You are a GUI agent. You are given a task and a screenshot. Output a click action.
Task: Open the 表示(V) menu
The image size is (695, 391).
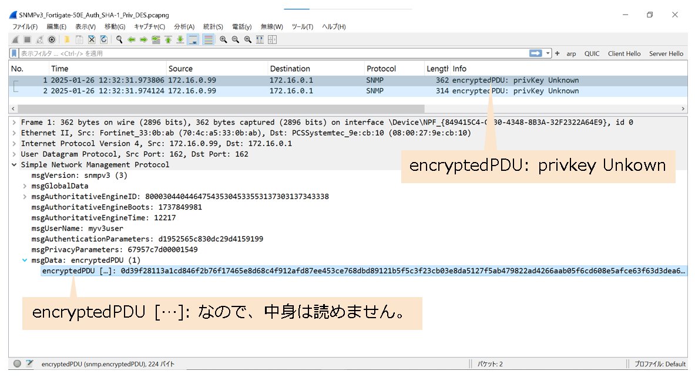(85, 26)
